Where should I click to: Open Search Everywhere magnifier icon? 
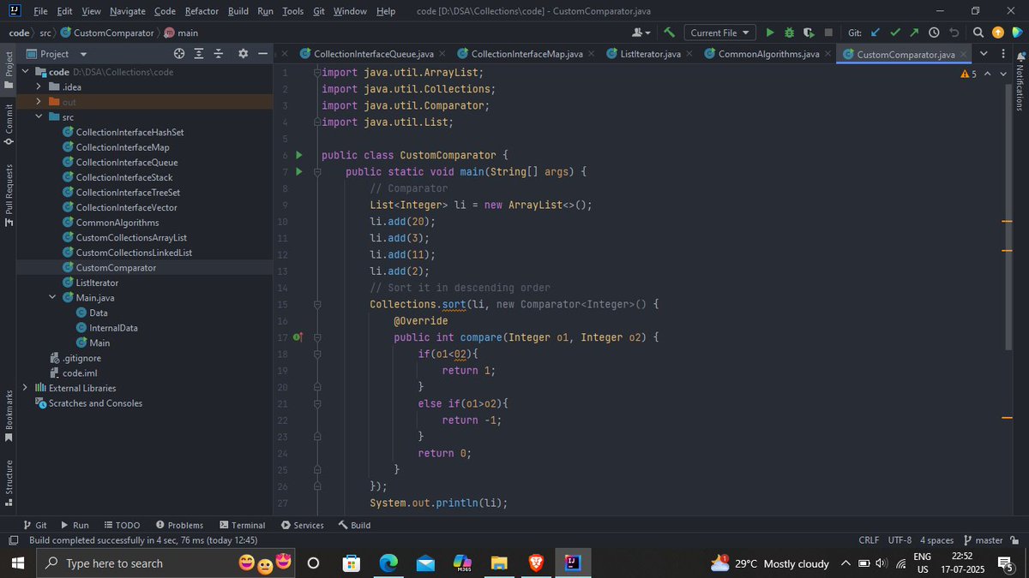click(979, 33)
